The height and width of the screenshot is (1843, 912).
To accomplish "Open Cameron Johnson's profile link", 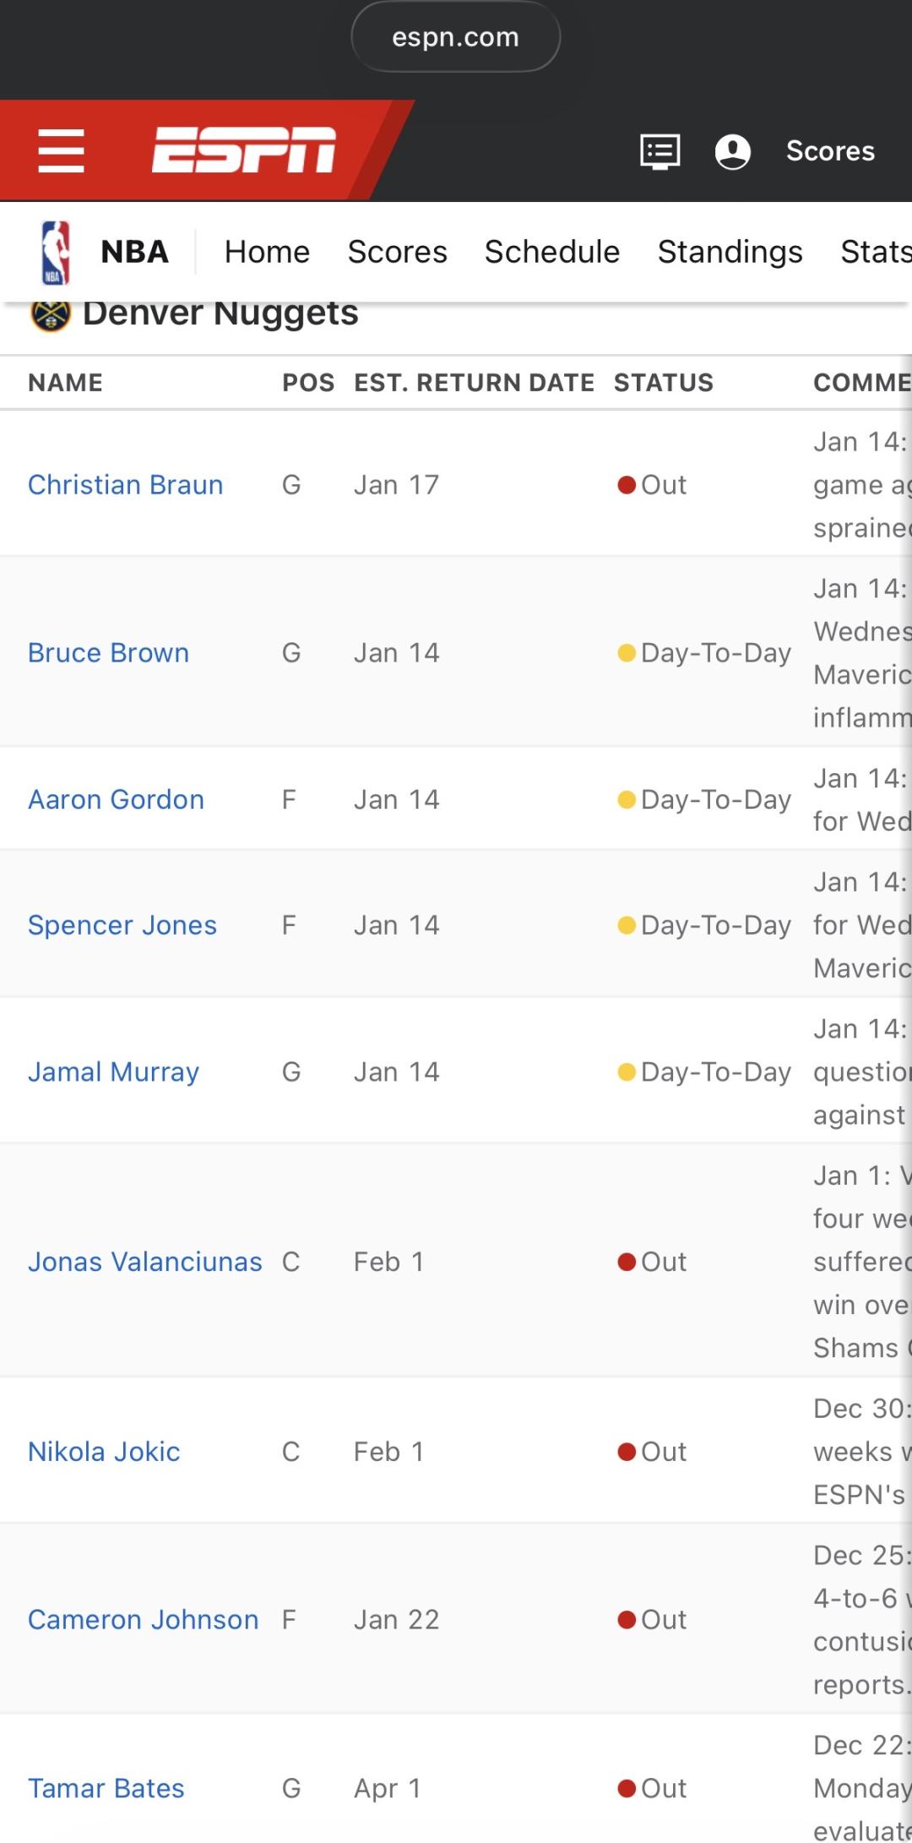I will click(x=143, y=1620).
